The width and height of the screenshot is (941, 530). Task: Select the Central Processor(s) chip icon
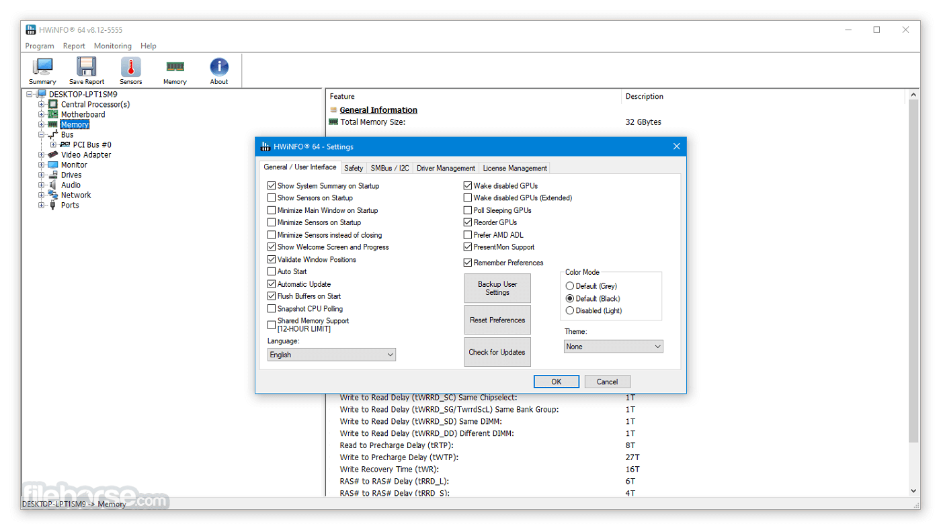(x=53, y=104)
